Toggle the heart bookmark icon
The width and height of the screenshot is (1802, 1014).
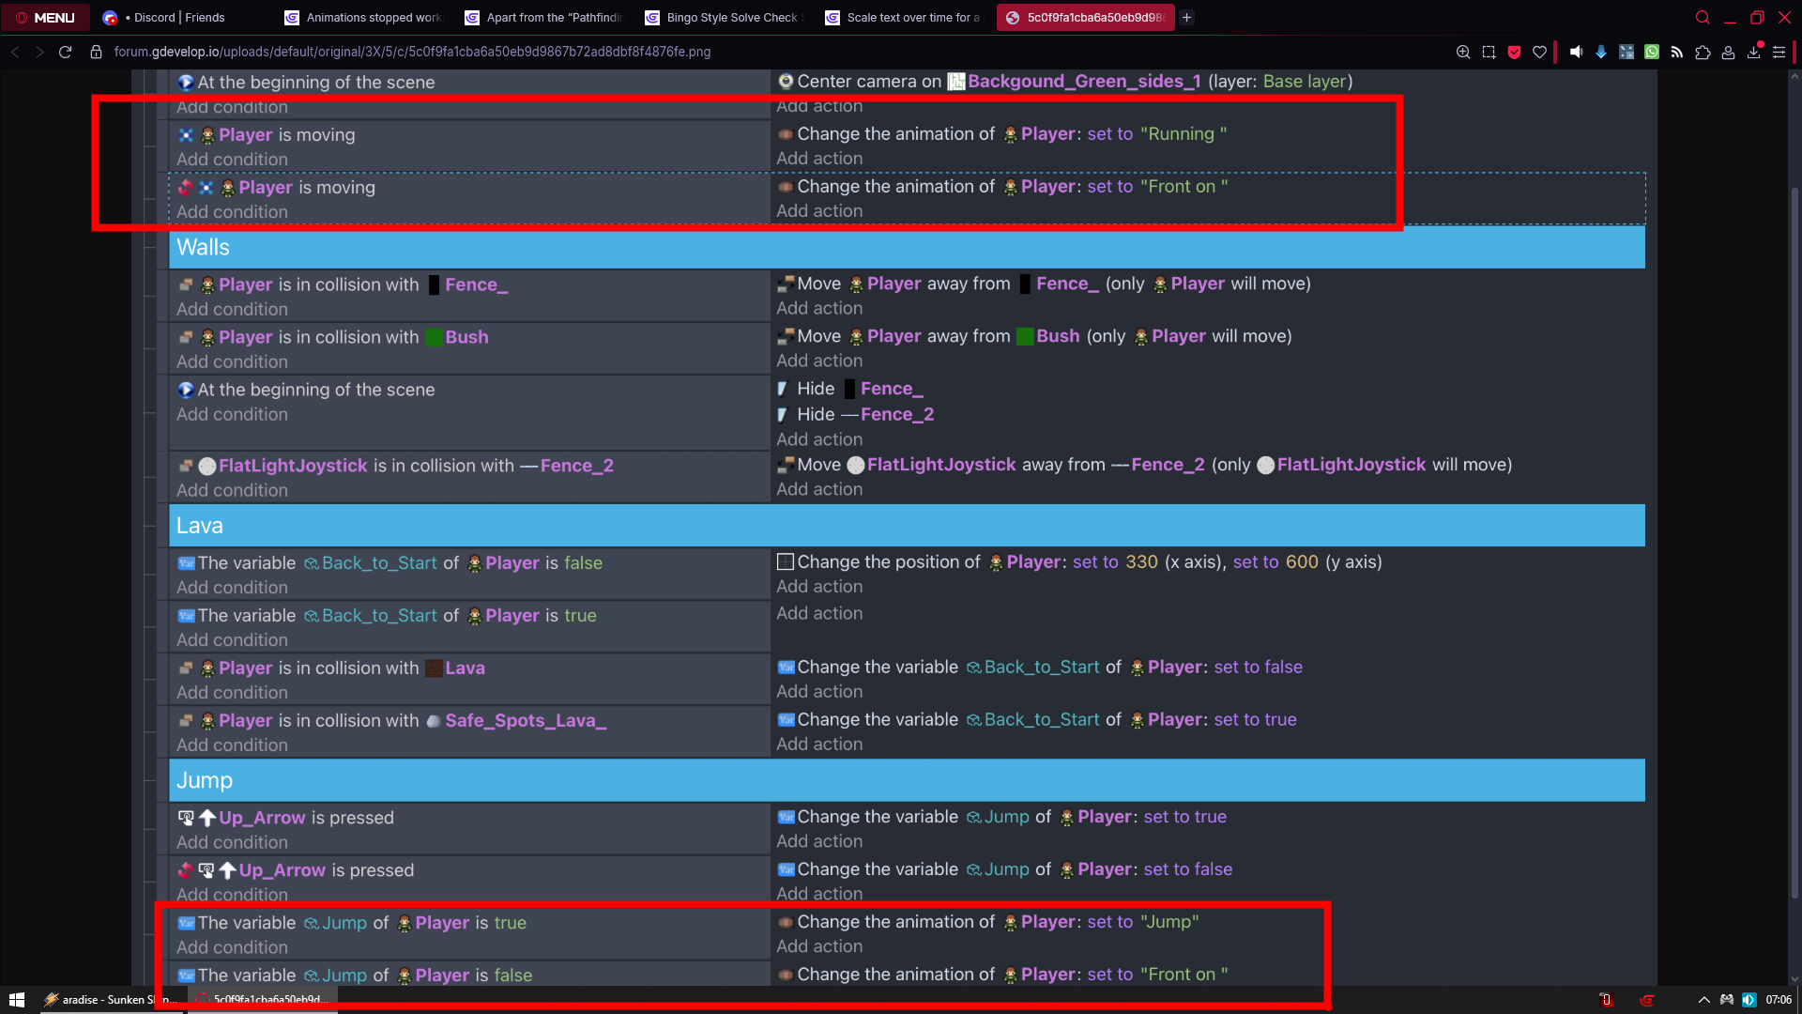1539,52
